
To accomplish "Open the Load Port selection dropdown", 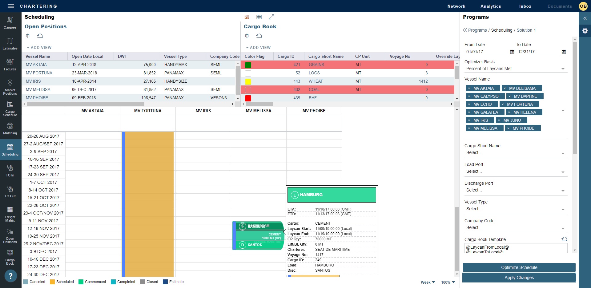I will click(563, 172).
